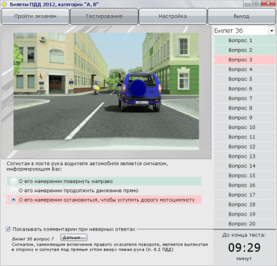The height and width of the screenshot is (266, 277).
Task: Select the red-highlighted Вопрос 3
Action: (x=244, y=60)
